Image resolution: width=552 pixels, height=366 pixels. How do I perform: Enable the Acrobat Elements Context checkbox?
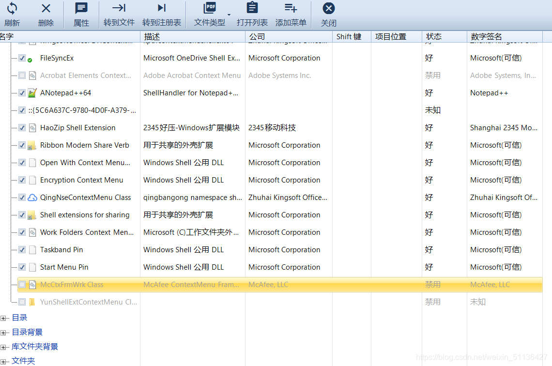(22, 76)
